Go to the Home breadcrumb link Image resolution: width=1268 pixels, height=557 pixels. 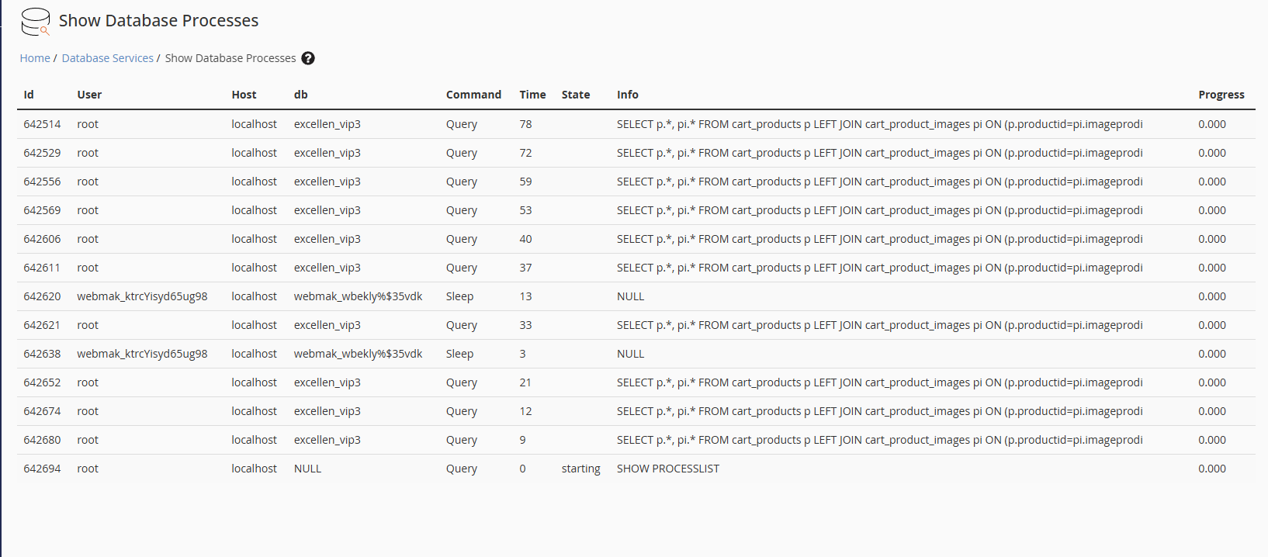coord(35,58)
